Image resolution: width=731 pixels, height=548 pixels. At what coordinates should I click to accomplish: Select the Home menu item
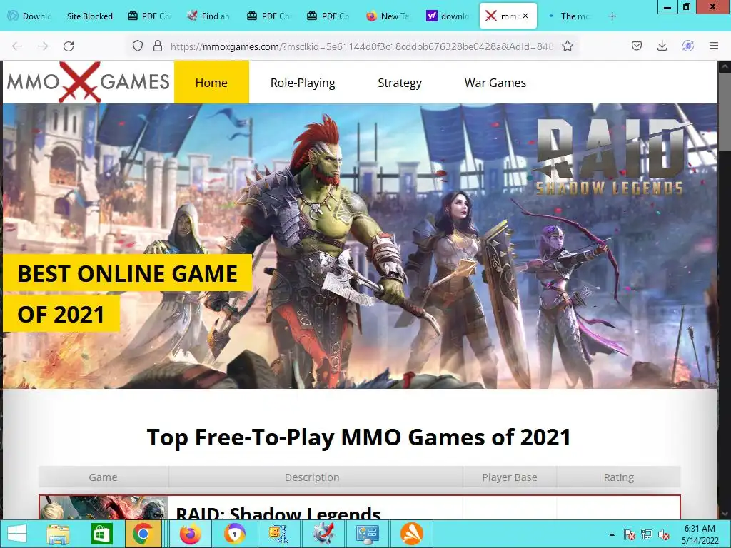click(211, 83)
